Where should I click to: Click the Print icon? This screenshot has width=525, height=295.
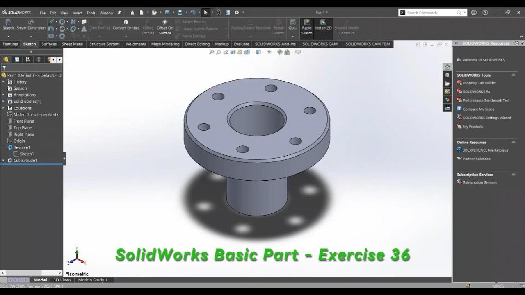point(180,13)
